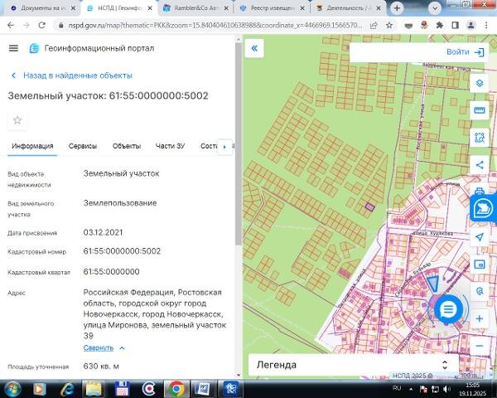Open a new browser tab

pos(397,8)
